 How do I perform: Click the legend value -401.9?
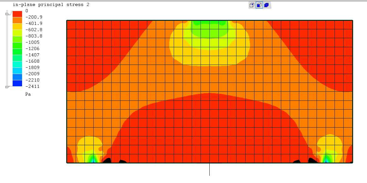click(34, 23)
